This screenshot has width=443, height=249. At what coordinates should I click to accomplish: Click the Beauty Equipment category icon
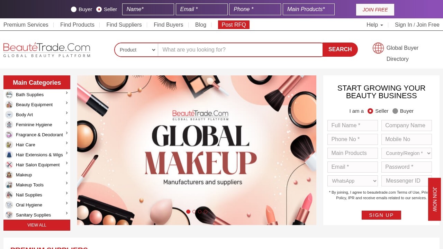tap(9, 104)
